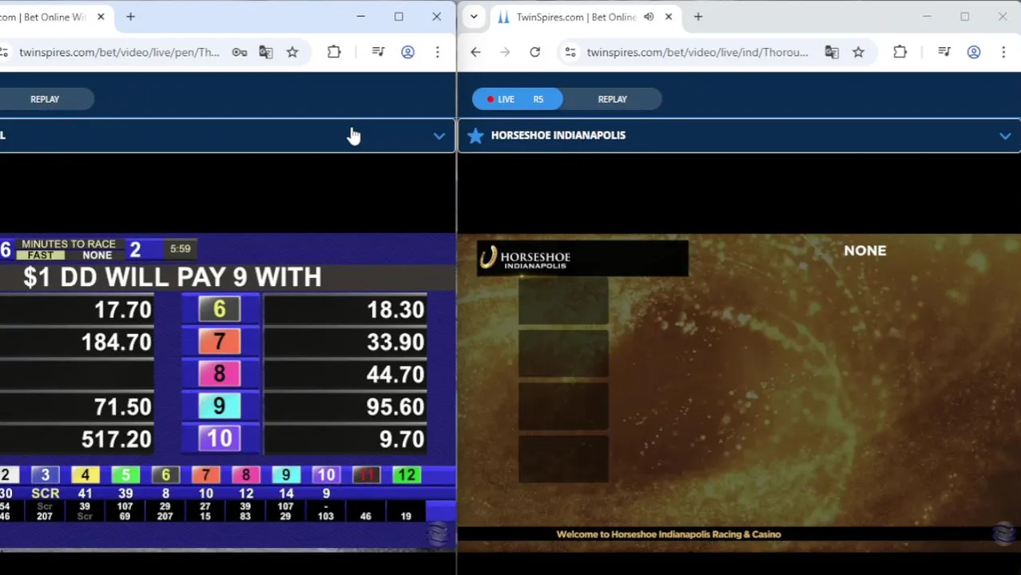Open a new tab in right browser window
This screenshot has width=1021, height=575.
pos(698,17)
